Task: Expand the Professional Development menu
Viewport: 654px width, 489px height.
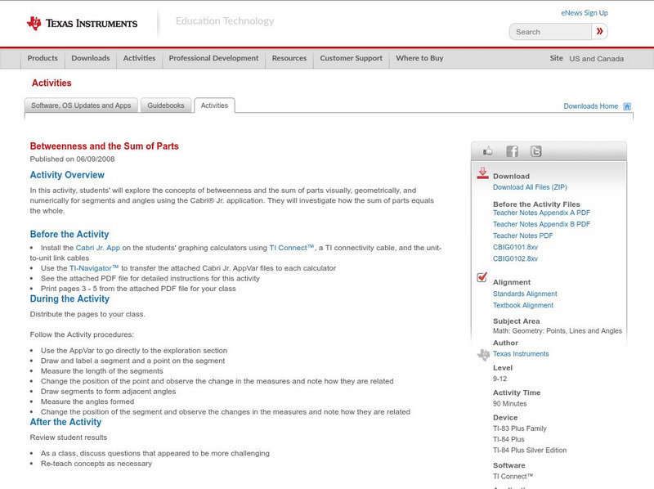Action: tap(213, 58)
